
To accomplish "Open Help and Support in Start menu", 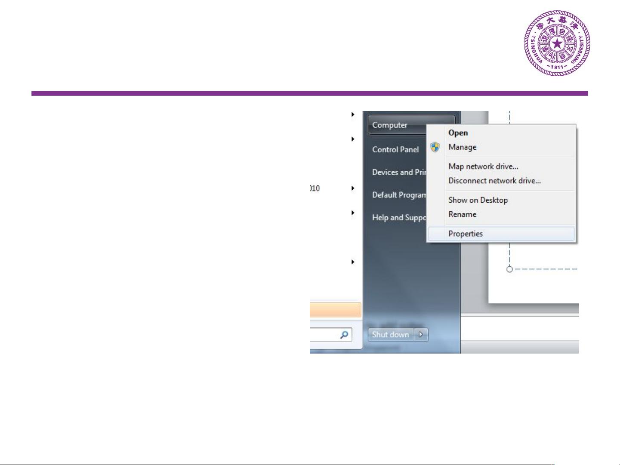I will (x=399, y=218).
